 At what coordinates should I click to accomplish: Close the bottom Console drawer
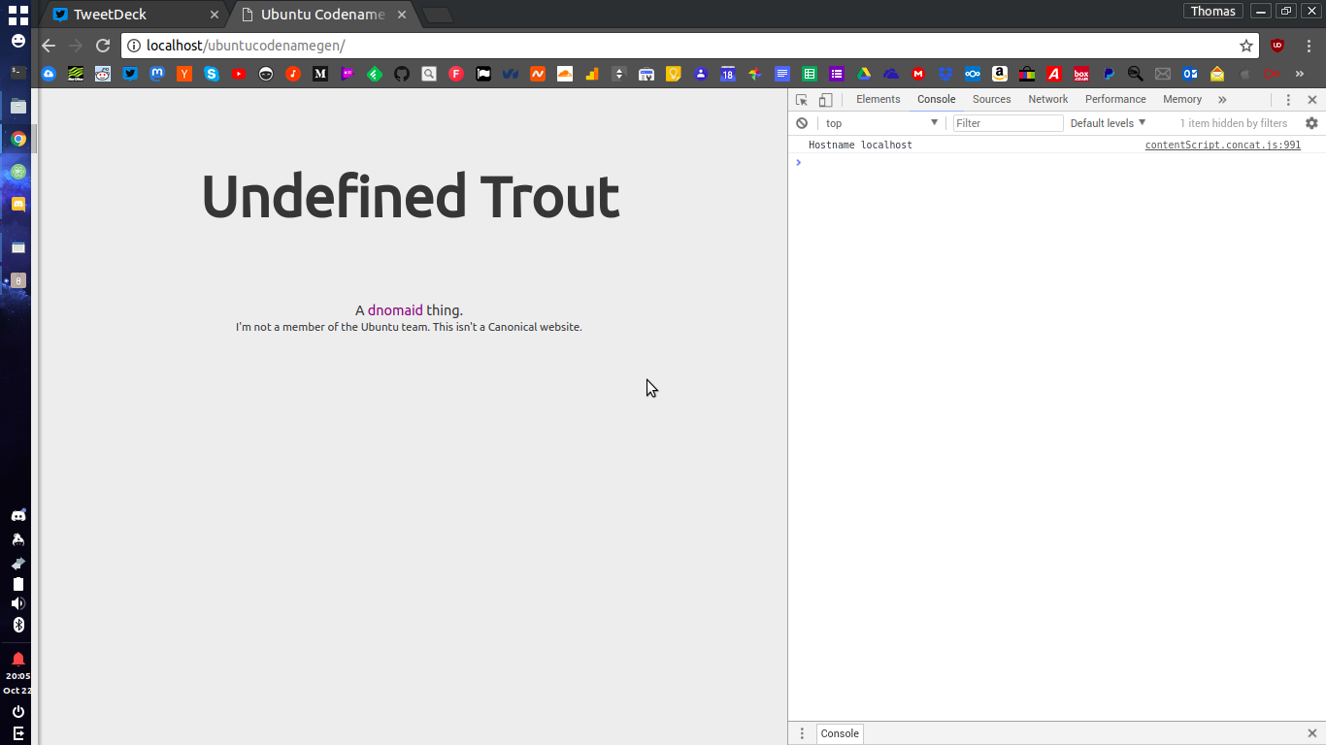[x=1312, y=733]
